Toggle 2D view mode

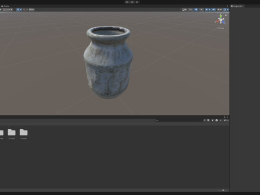(190, 10)
